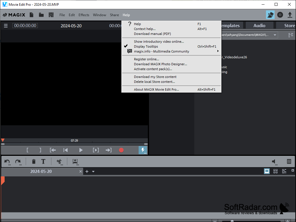
Task: Play the selected range
Action: pyautogui.click(x=96, y=150)
